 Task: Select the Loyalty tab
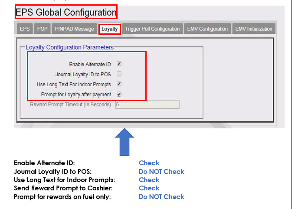(x=109, y=29)
